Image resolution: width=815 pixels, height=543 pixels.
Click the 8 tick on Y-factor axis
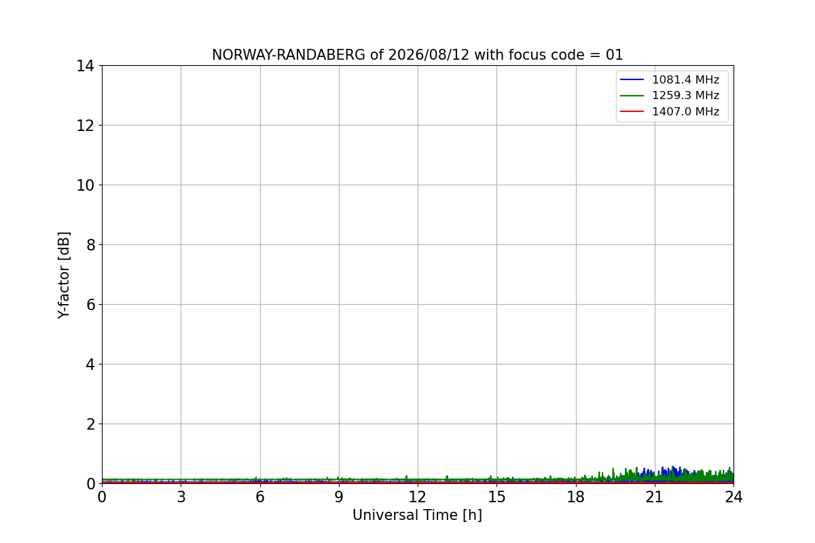90,244
